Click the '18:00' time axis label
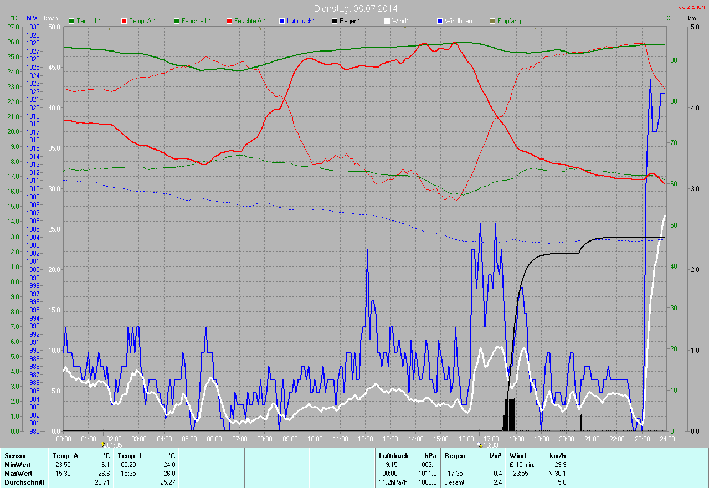The width and height of the screenshot is (709, 488). coord(516,439)
